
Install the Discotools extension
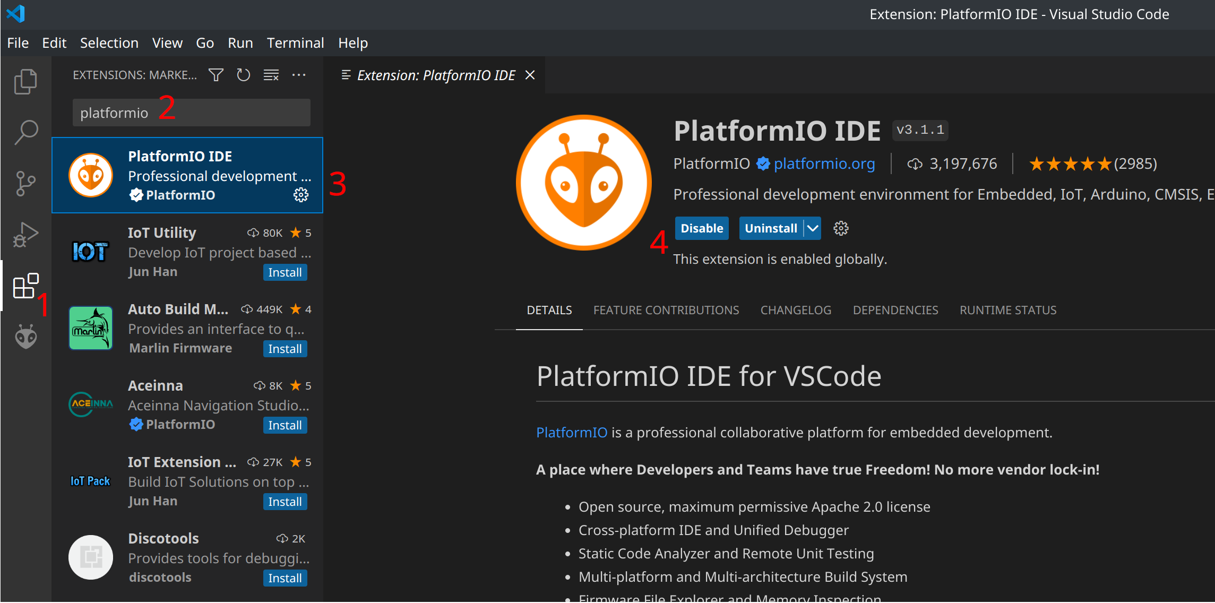pos(285,578)
